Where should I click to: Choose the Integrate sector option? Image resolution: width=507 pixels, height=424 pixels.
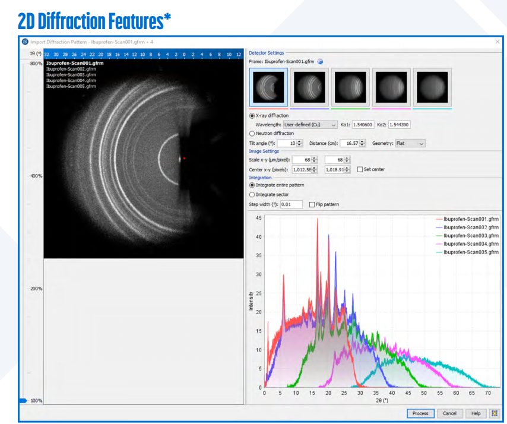[252, 194]
